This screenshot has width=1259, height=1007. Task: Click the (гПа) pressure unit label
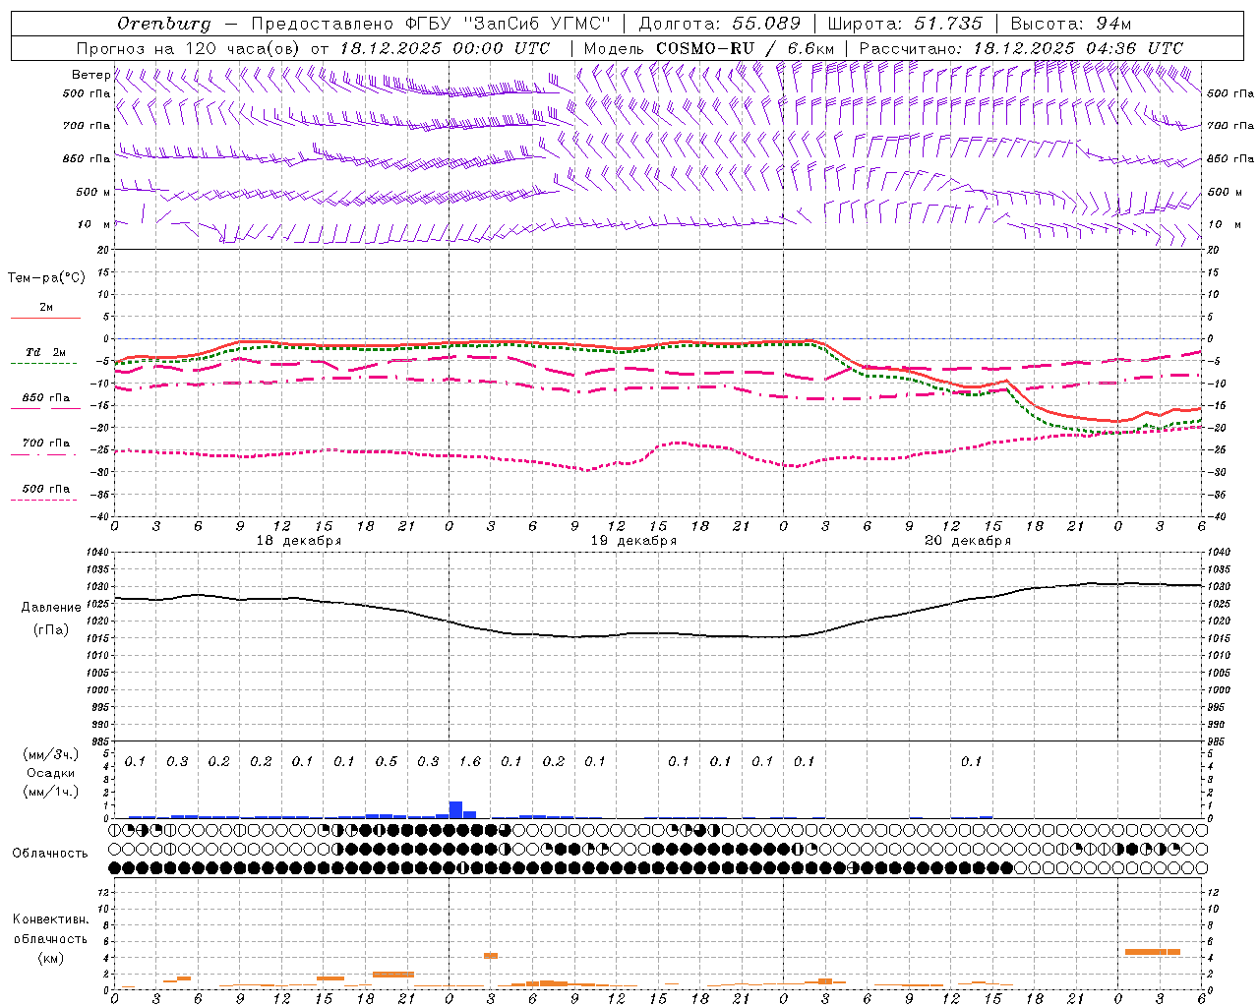click(51, 630)
